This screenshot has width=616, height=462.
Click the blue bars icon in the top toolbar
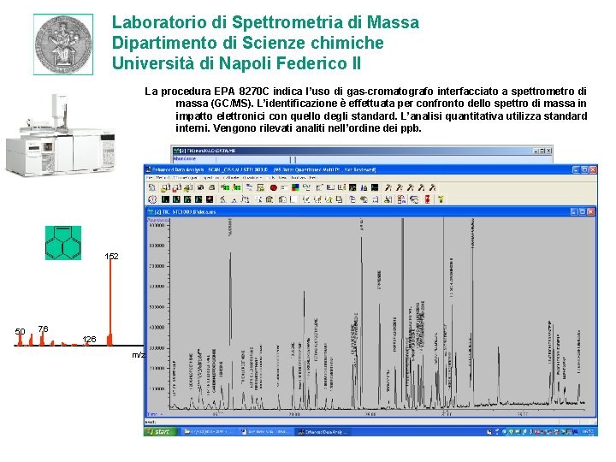tap(364, 187)
